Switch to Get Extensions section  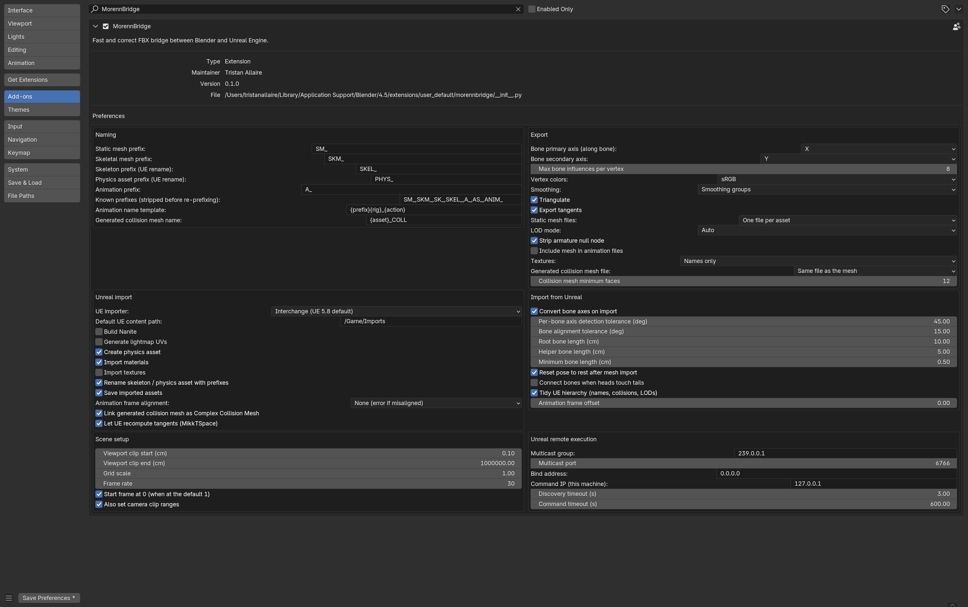tap(42, 80)
